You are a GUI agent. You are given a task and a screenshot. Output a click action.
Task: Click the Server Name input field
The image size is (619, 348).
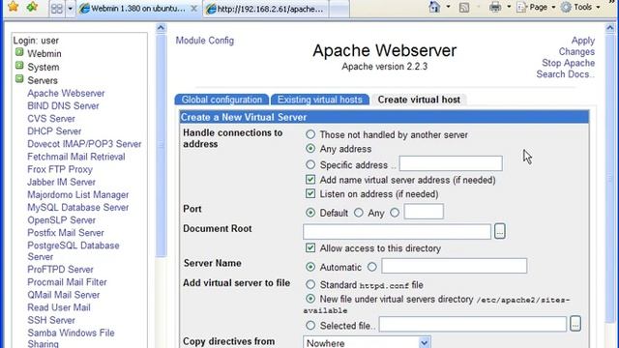pos(454,266)
